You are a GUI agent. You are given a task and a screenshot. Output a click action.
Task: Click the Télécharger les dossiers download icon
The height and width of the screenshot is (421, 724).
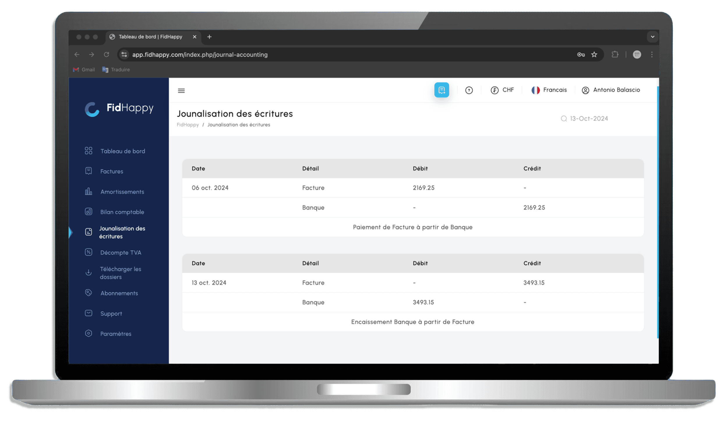point(89,273)
